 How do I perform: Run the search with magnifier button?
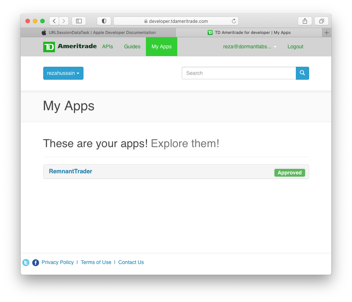(x=303, y=73)
